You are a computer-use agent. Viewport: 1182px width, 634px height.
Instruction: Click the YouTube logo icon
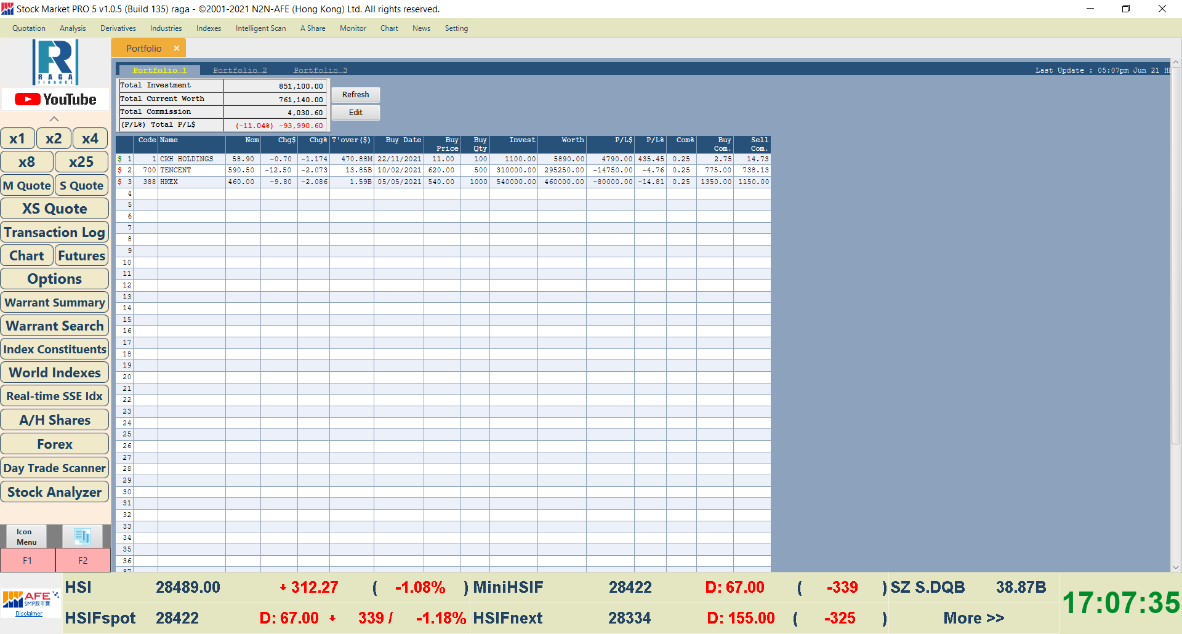click(x=55, y=99)
